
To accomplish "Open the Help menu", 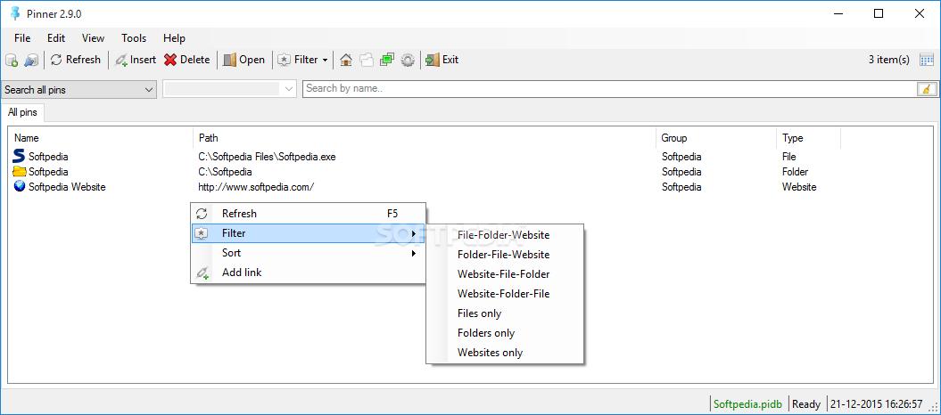I will (174, 37).
